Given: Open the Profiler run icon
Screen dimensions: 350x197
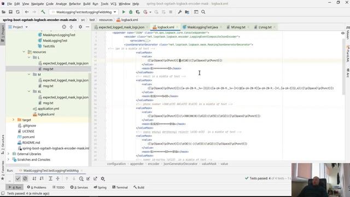Looking at the screenshot, I should coord(145,12).
